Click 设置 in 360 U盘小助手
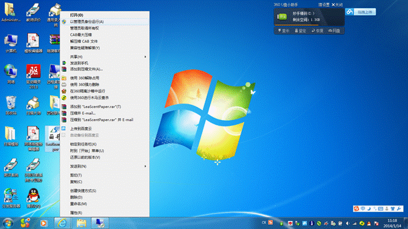 click(x=324, y=5)
